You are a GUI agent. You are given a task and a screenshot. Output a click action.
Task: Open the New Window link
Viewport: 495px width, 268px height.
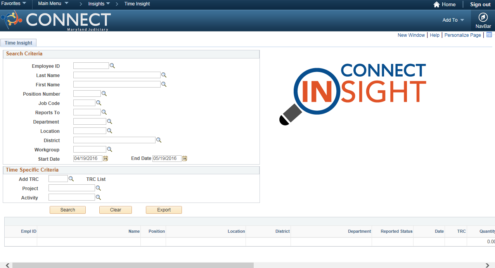411,35
